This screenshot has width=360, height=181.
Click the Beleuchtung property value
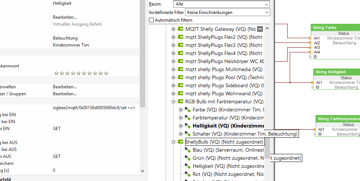pyautogui.click(x=65, y=38)
